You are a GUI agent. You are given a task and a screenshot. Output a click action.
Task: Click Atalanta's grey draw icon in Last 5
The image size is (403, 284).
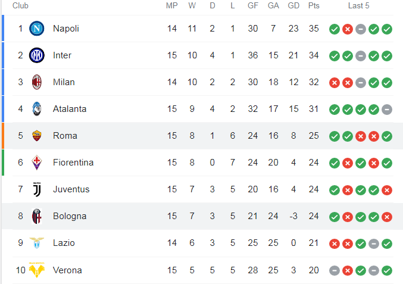[387, 110]
